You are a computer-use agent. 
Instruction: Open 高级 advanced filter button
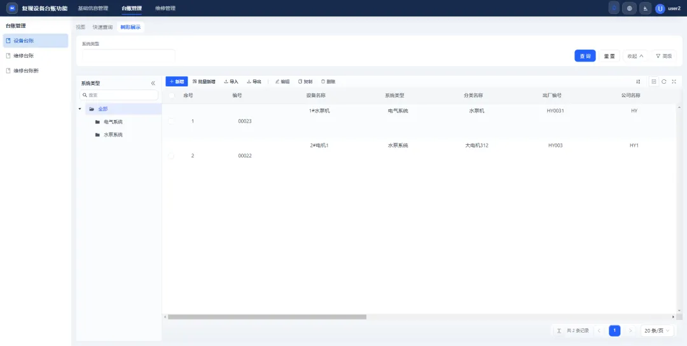pos(663,56)
